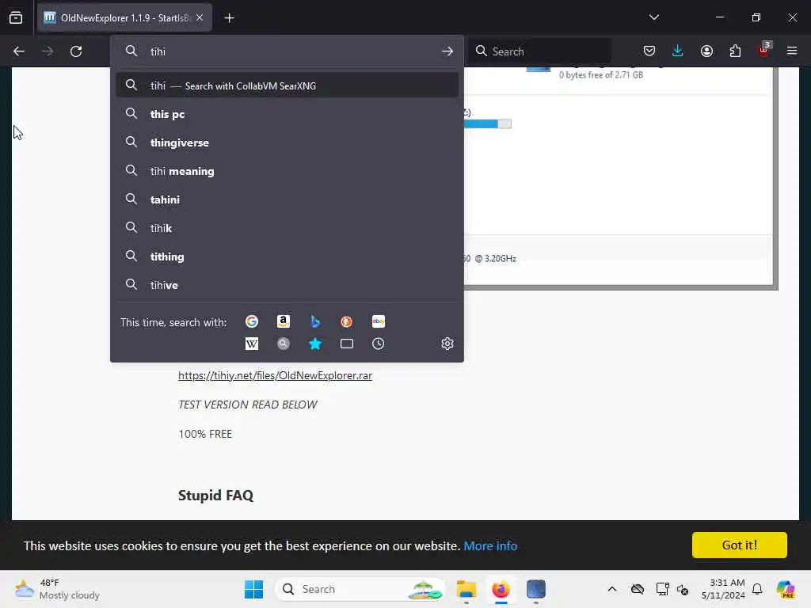Save page to Pocket
Image resolution: width=811 pixels, height=608 pixels.
click(649, 51)
